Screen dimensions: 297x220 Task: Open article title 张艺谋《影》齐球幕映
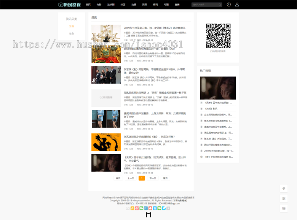point(154,71)
